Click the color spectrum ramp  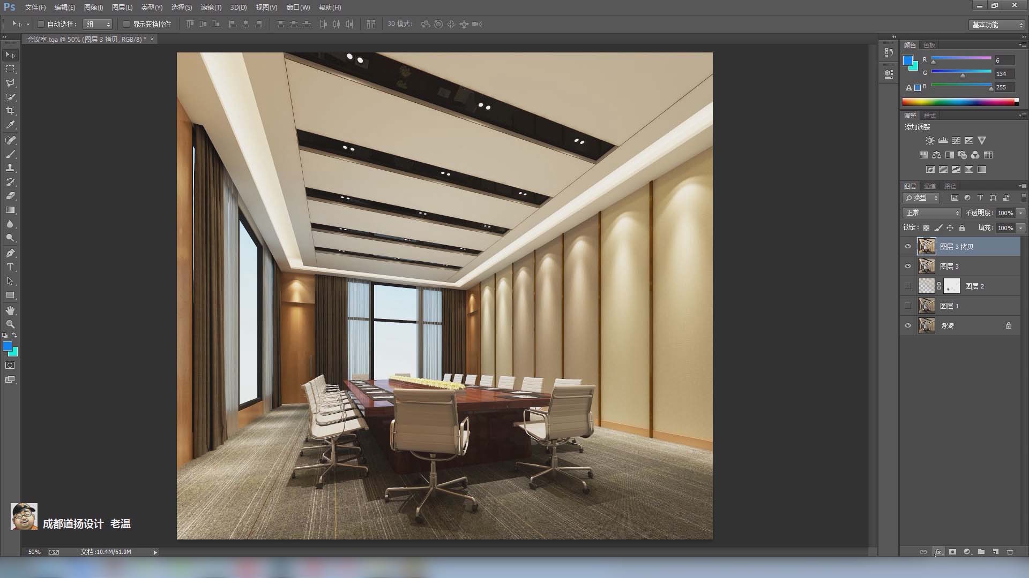960,102
